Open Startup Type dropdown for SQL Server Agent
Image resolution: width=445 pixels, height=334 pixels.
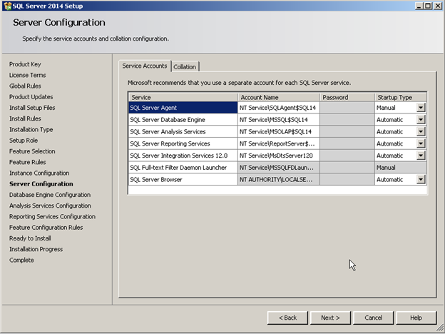click(x=421, y=108)
